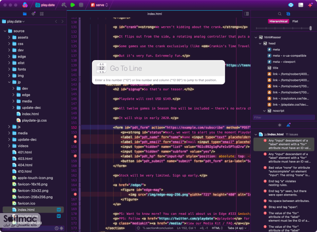Expand the assets folder

(x=9, y=37)
